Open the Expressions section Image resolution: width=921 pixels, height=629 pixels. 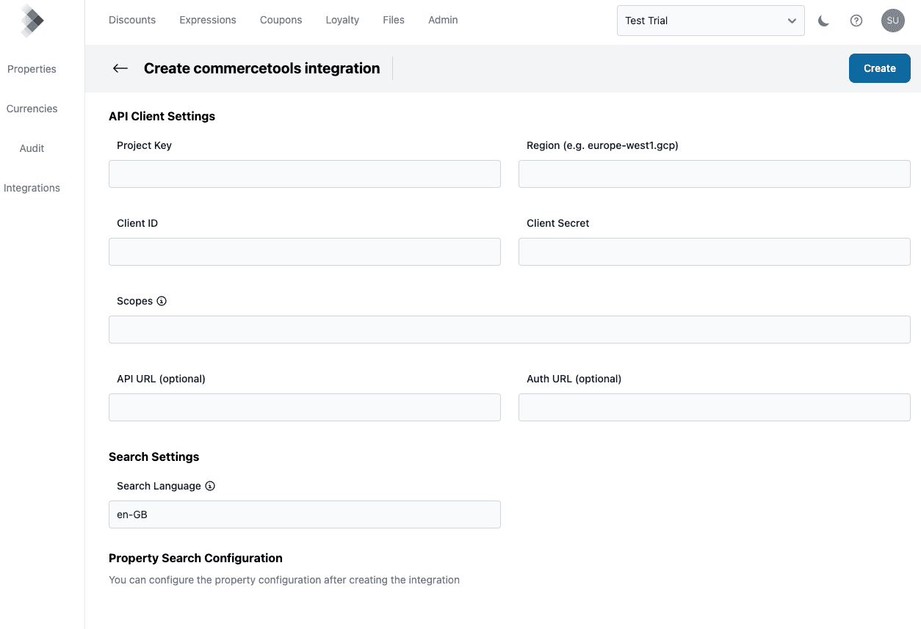tap(207, 20)
